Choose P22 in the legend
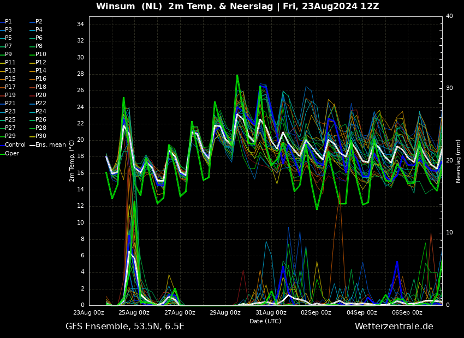The width and height of the screenshot is (464, 338). (38, 104)
